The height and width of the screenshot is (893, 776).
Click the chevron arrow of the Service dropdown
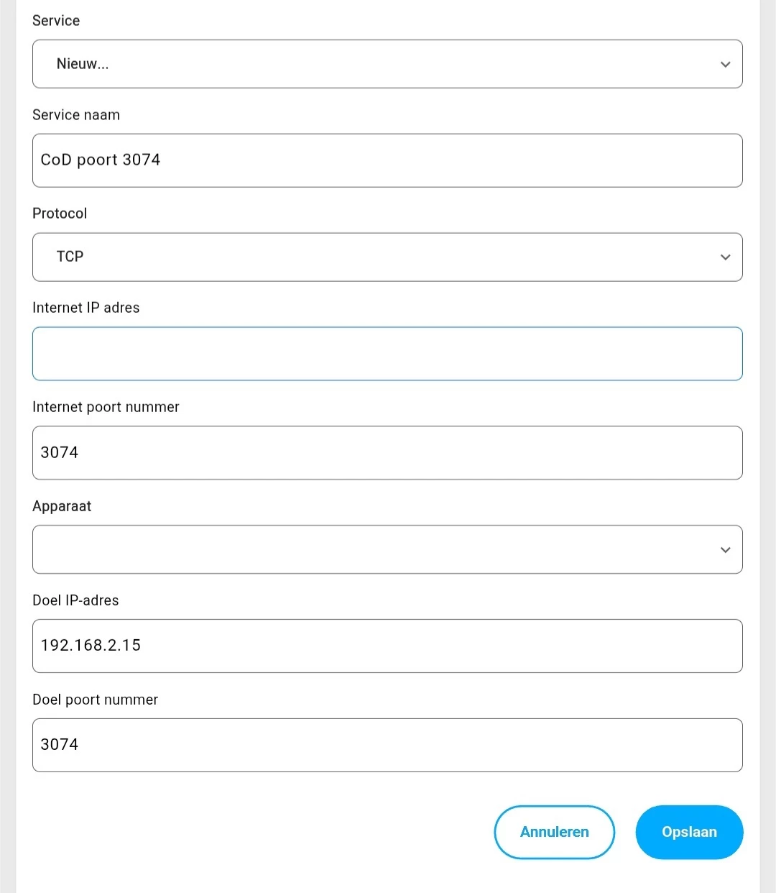(x=725, y=65)
